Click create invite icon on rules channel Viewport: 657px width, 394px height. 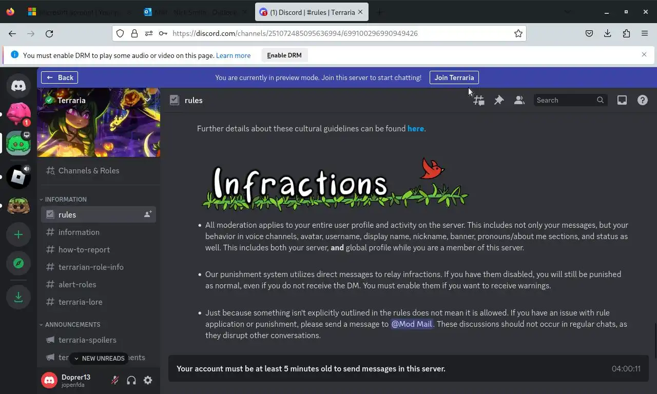pos(148,214)
